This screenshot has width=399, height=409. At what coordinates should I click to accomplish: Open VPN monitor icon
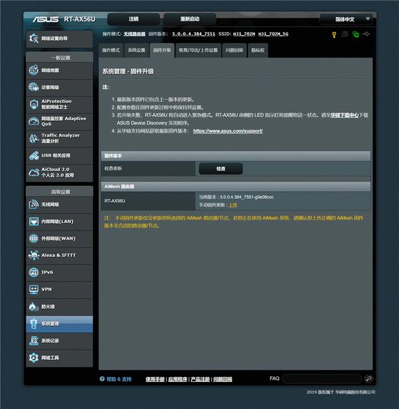tap(34, 289)
